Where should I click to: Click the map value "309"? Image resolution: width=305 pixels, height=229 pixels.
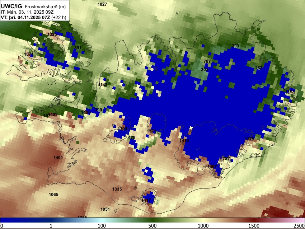(x=98, y=110)
